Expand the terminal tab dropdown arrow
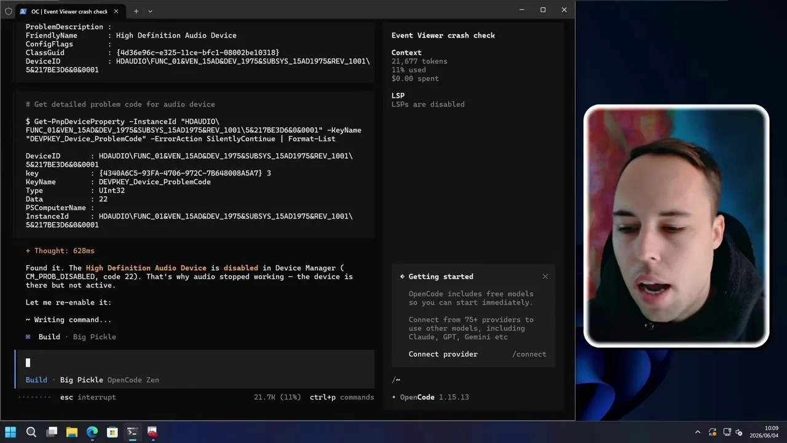Screen dimensions: 787x443 (150, 11)
